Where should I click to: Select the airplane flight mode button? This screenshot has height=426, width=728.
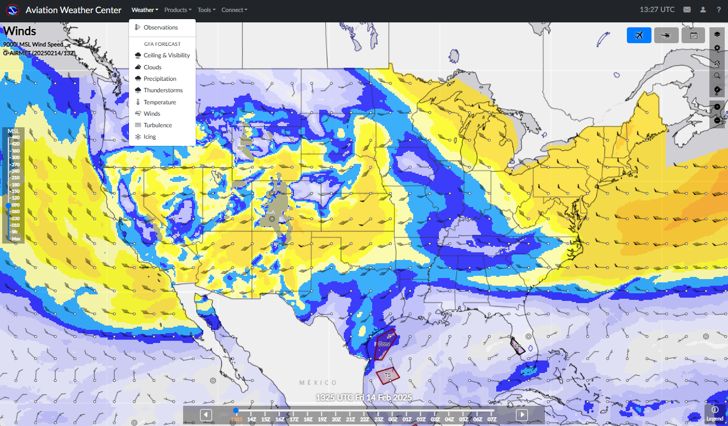[x=639, y=35]
